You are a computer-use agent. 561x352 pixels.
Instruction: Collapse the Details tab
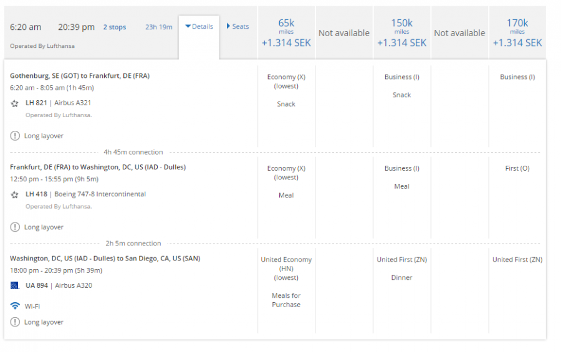[199, 27]
